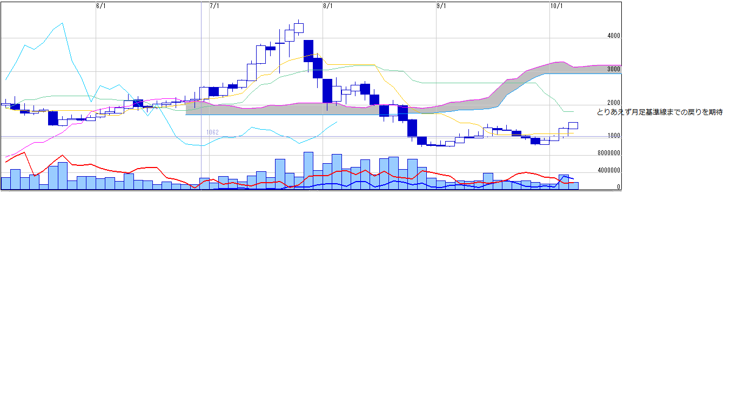Click the 10/1 date label
This screenshot has width=738, height=415.
pyautogui.click(x=556, y=6)
